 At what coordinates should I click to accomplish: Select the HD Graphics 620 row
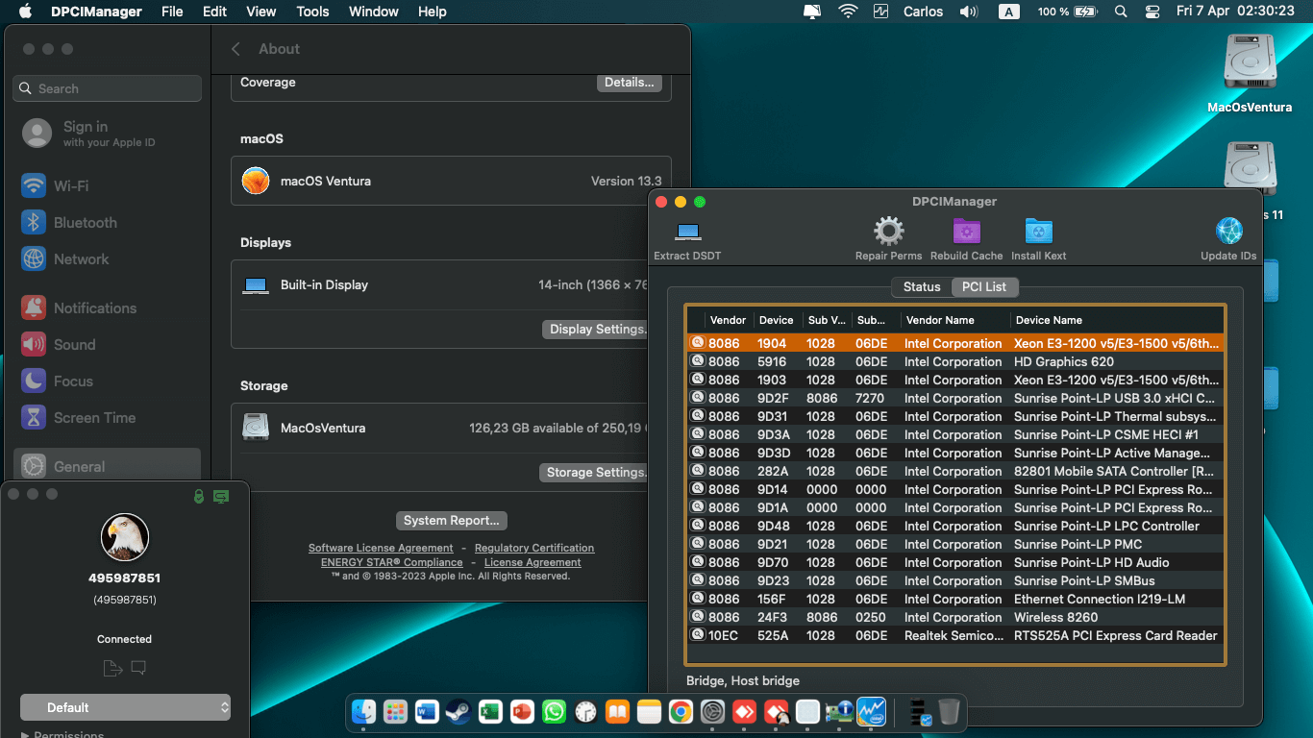[955, 362]
